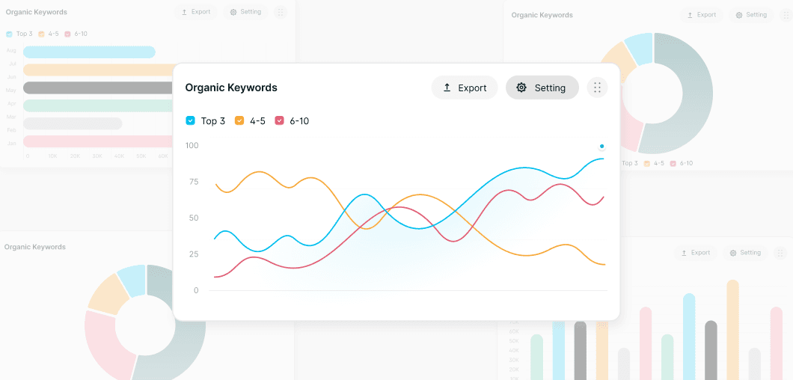Click the gear icon in the center card's Setting button

[x=521, y=88]
